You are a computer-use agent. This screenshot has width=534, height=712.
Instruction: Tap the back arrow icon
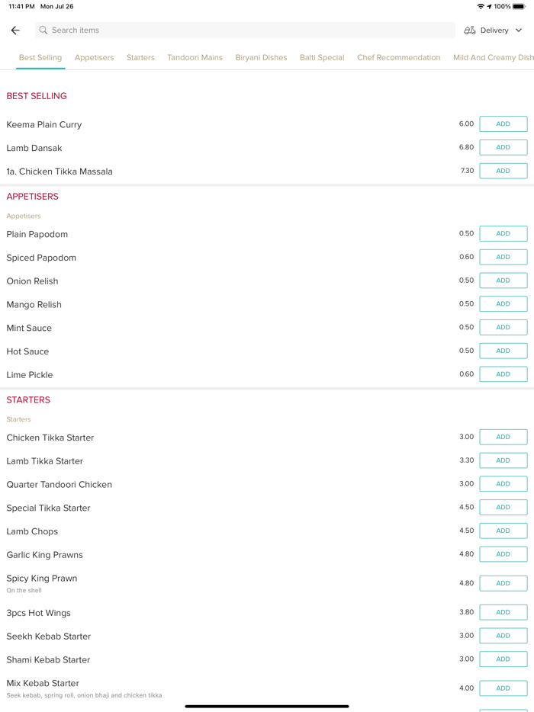(15, 30)
